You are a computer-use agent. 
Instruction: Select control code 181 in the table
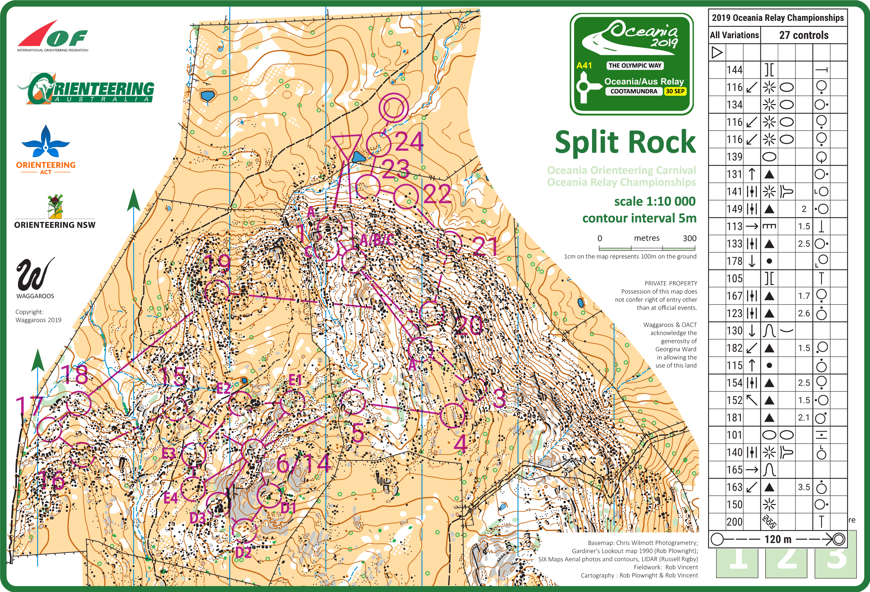click(734, 418)
